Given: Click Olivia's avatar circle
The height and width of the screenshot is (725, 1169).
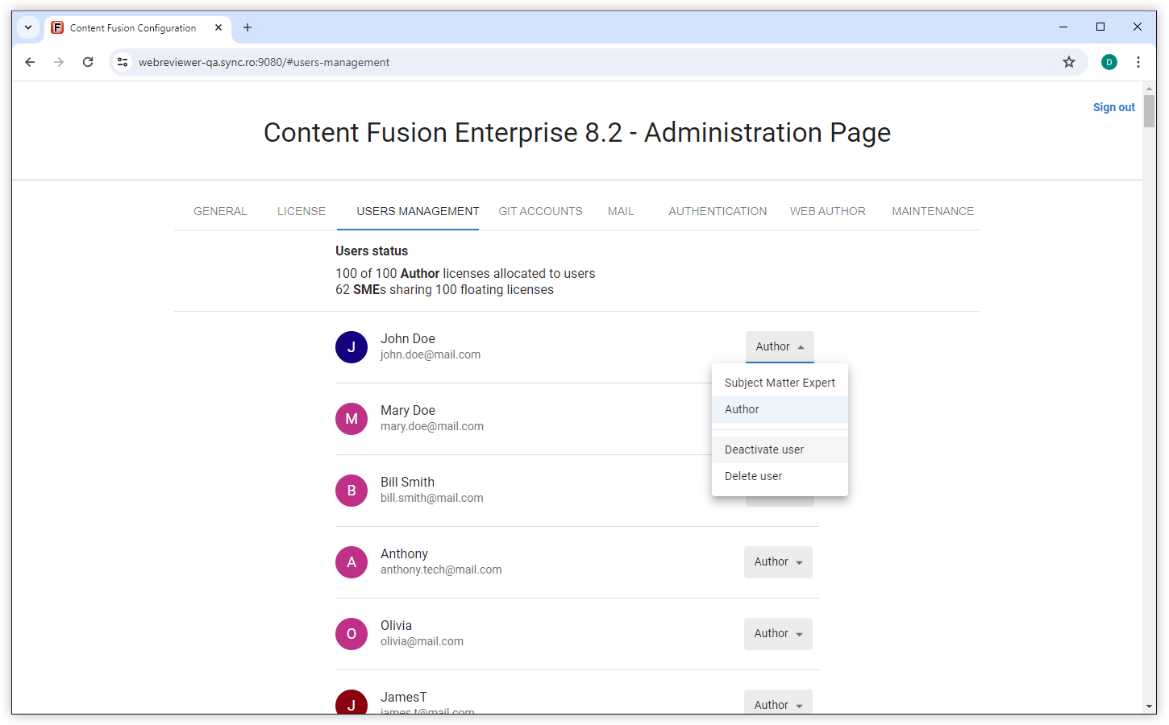Looking at the screenshot, I should [352, 634].
